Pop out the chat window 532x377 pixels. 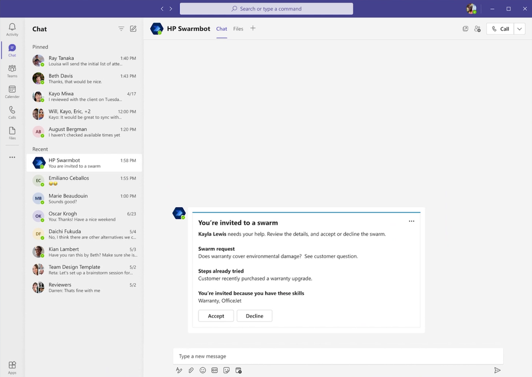(465, 29)
